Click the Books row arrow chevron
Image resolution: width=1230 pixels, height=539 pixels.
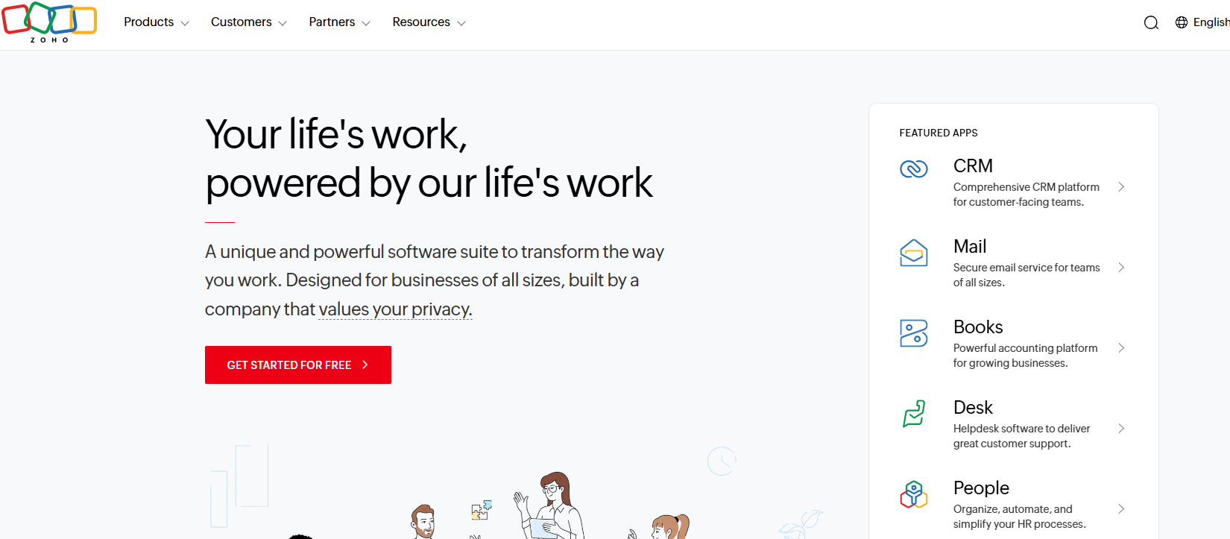[x=1121, y=348]
